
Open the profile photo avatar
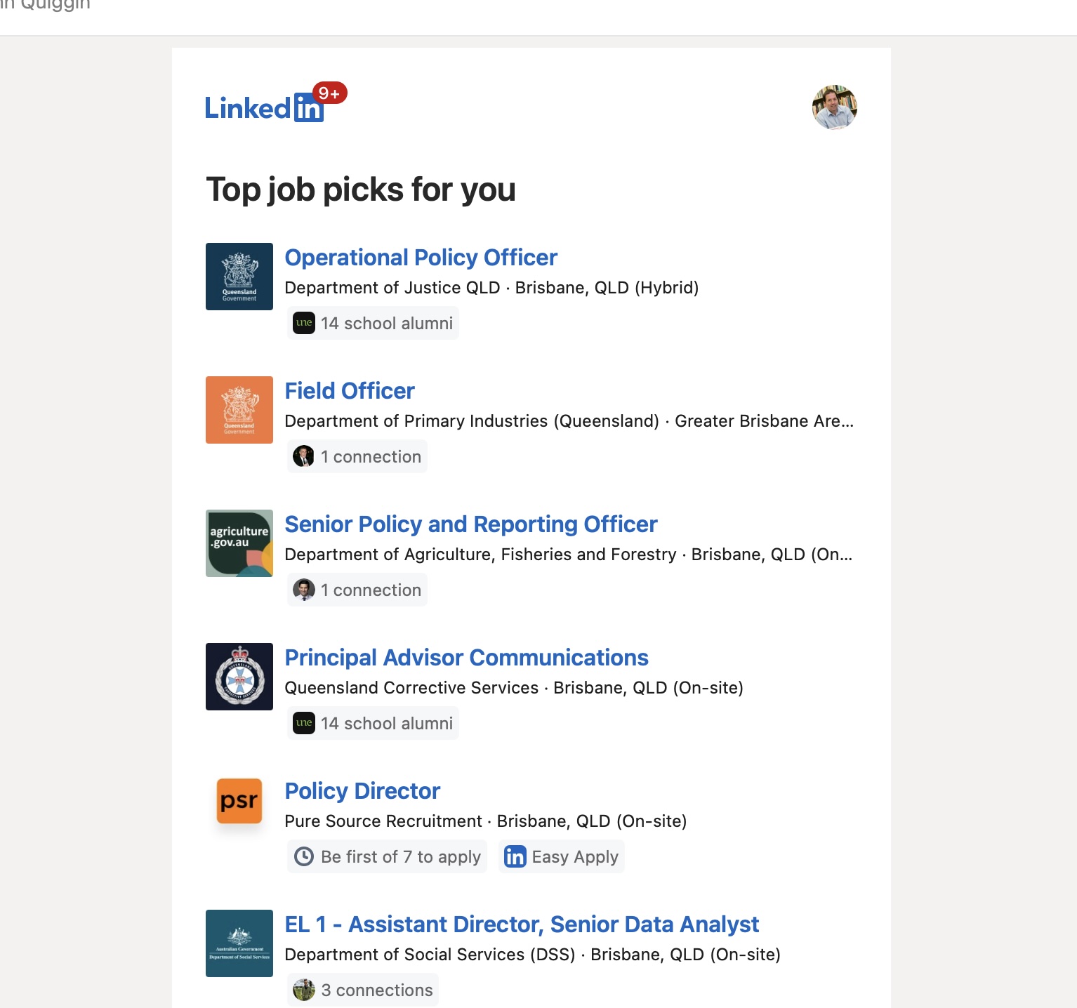coord(834,107)
